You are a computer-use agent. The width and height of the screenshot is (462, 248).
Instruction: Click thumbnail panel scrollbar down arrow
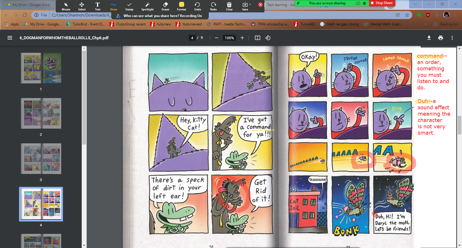[x=84, y=245]
